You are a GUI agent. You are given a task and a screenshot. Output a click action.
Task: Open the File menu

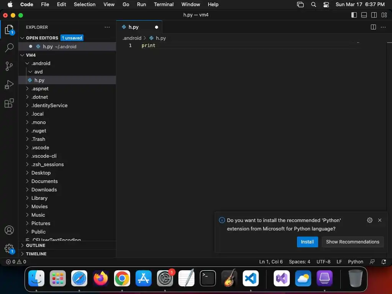pyautogui.click(x=45, y=4)
